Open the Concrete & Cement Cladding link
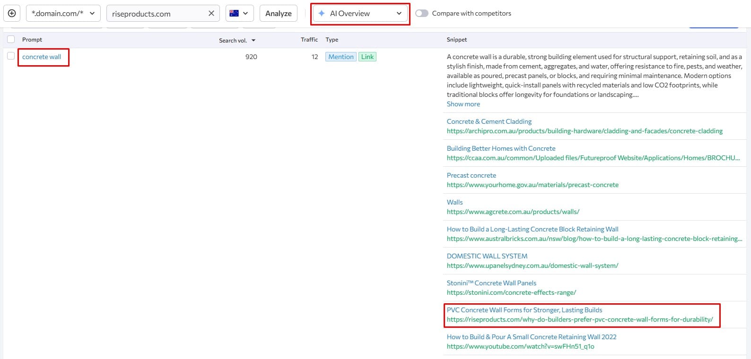 (x=489, y=121)
